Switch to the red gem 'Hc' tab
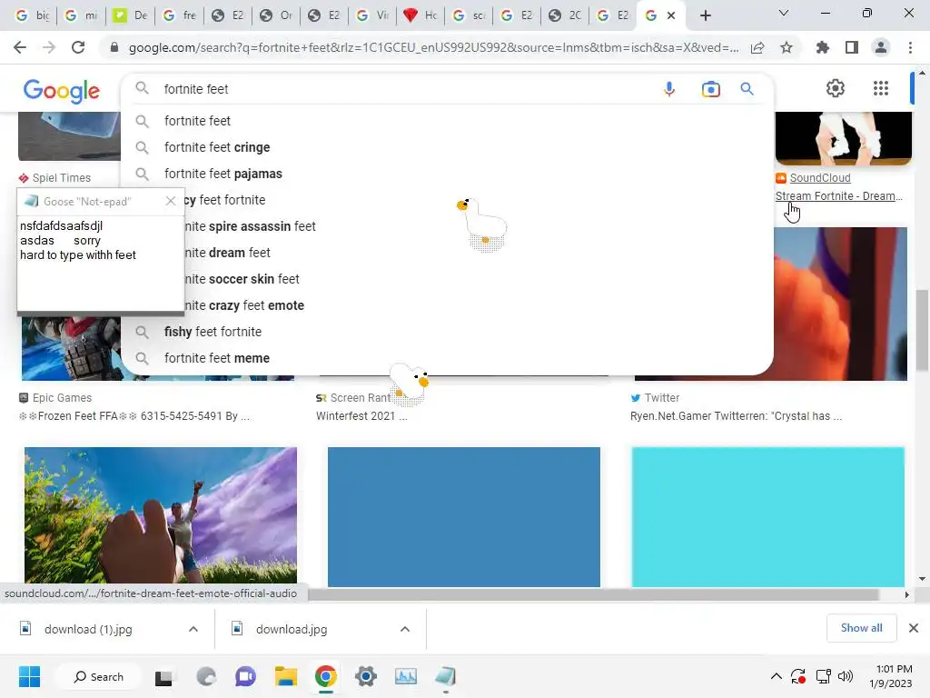This screenshot has height=698, width=930. 420,15
